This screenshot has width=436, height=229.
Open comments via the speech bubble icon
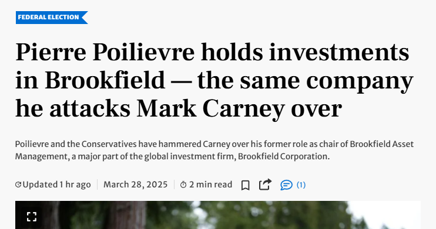[286, 185]
